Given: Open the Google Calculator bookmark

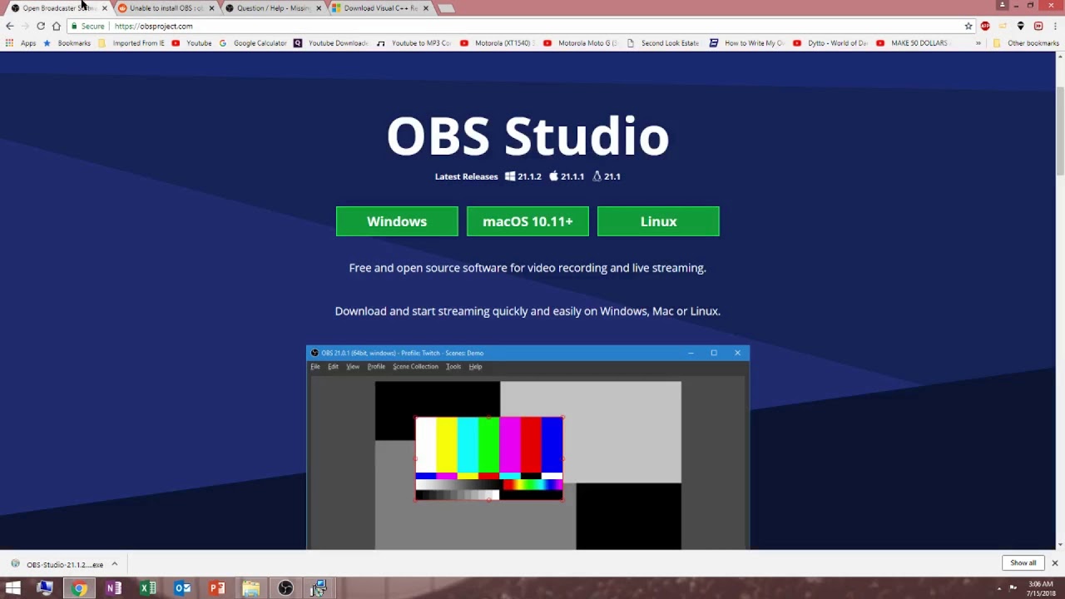Looking at the screenshot, I should coord(253,43).
